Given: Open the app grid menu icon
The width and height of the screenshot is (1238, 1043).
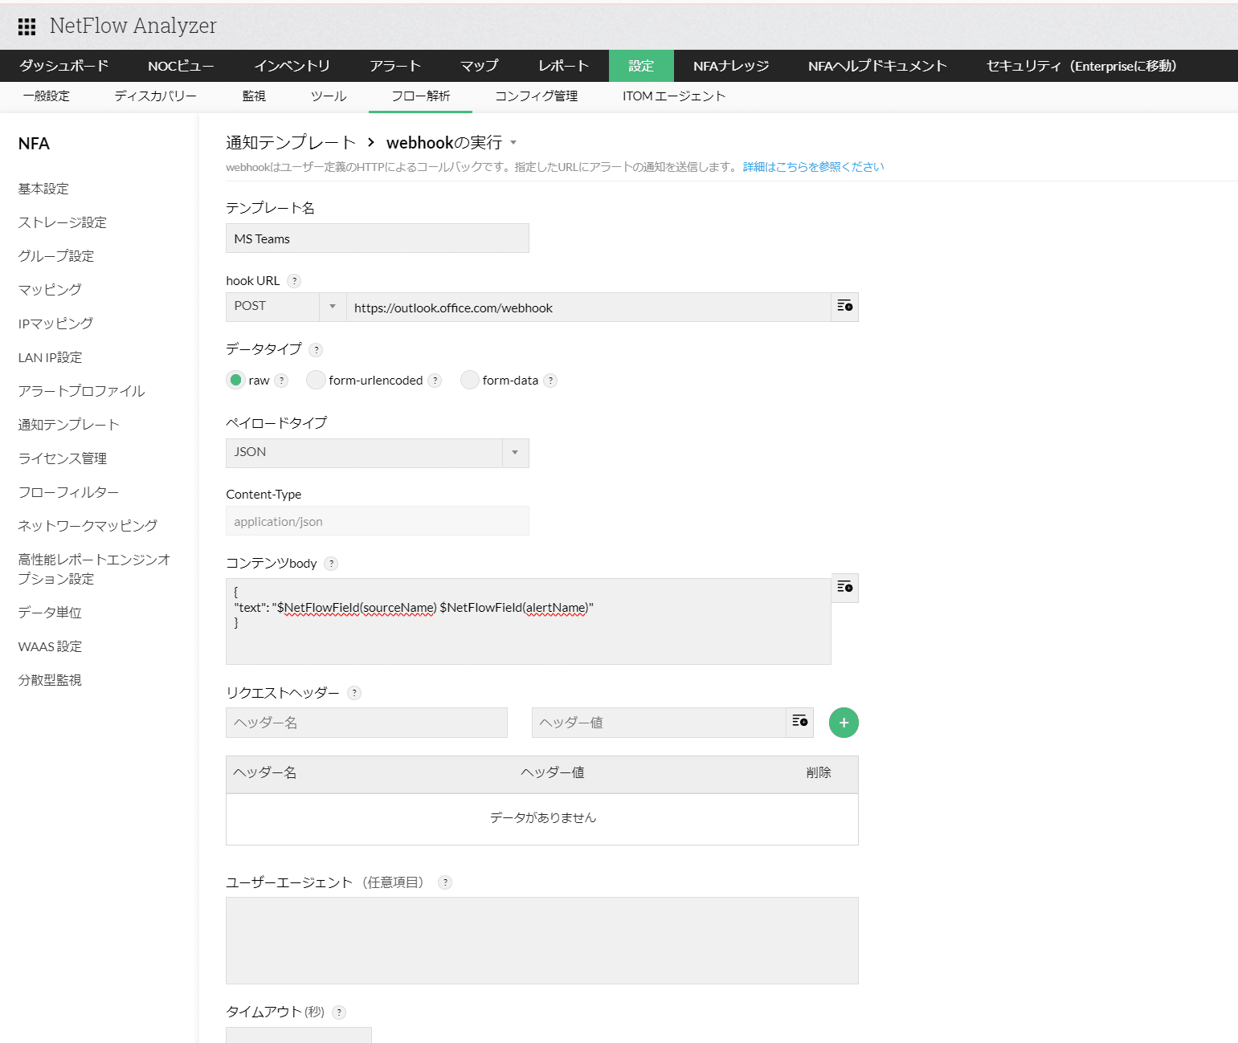Looking at the screenshot, I should [27, 26].
